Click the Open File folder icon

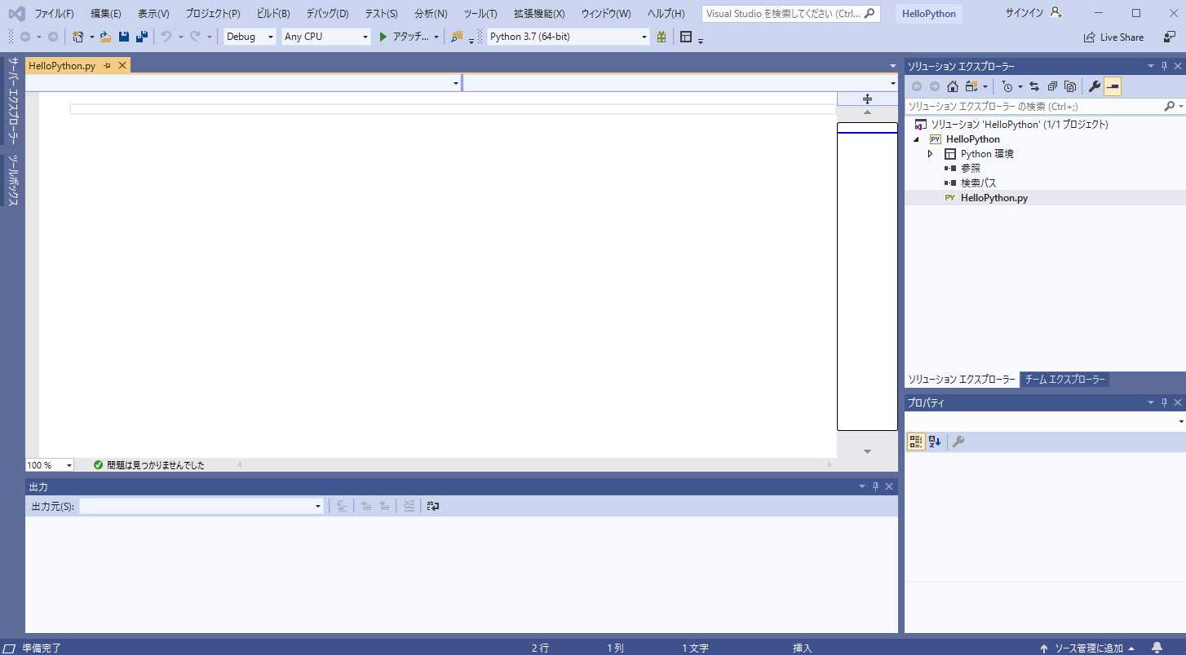coord(105,37)
